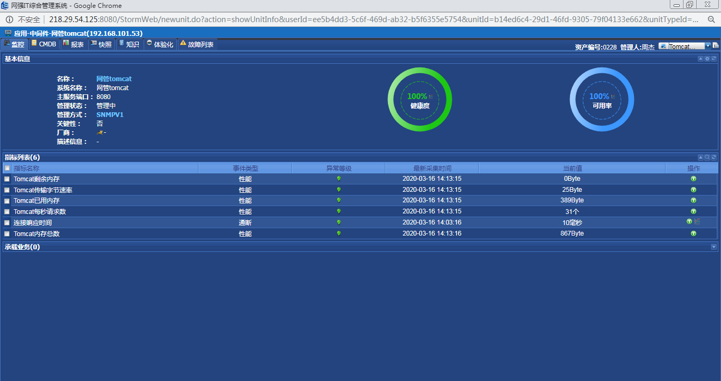The width and height of the screenshot is (721, 381).
Task: Click the threshold icon for 连接响应时间
Action: (689, 222)
